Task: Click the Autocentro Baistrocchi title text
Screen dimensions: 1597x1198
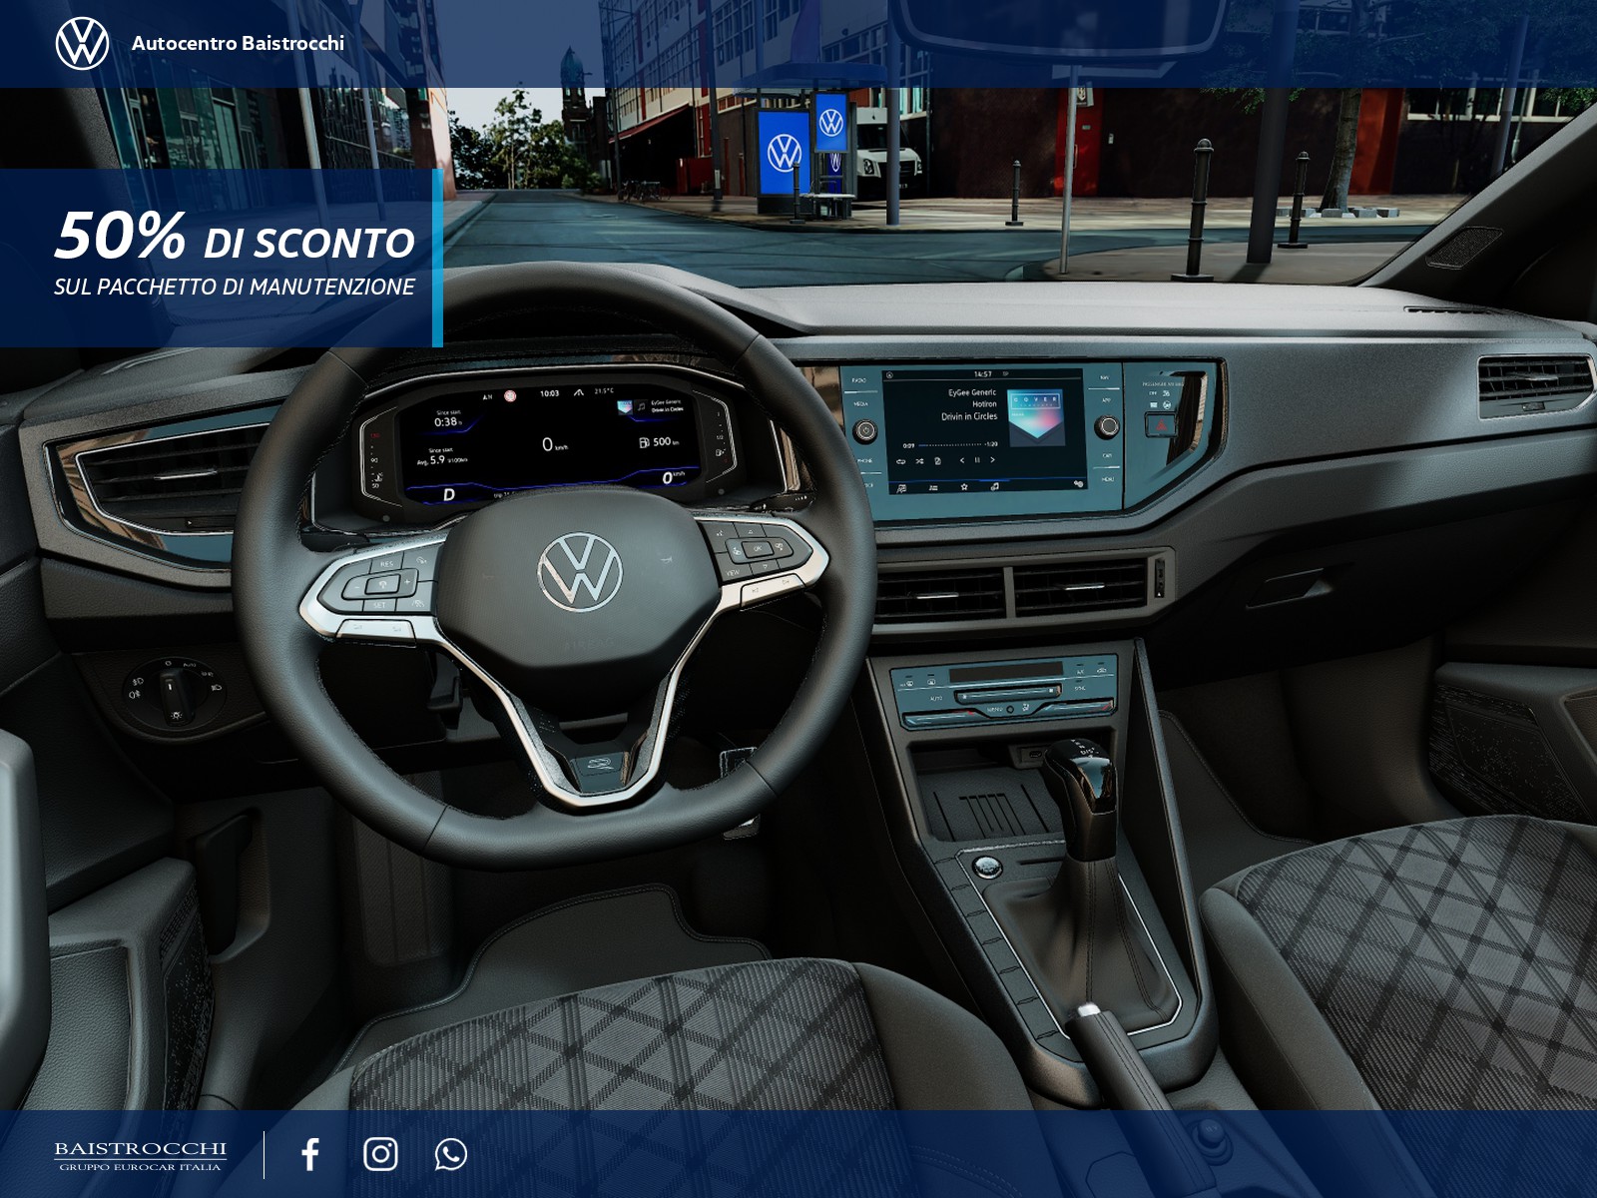Action: (238, 43)
